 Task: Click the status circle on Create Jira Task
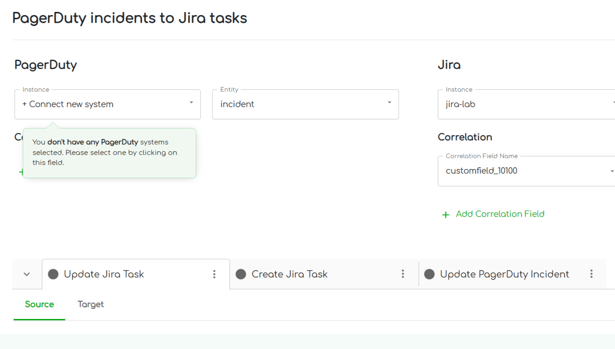click(x=241, y=274)
